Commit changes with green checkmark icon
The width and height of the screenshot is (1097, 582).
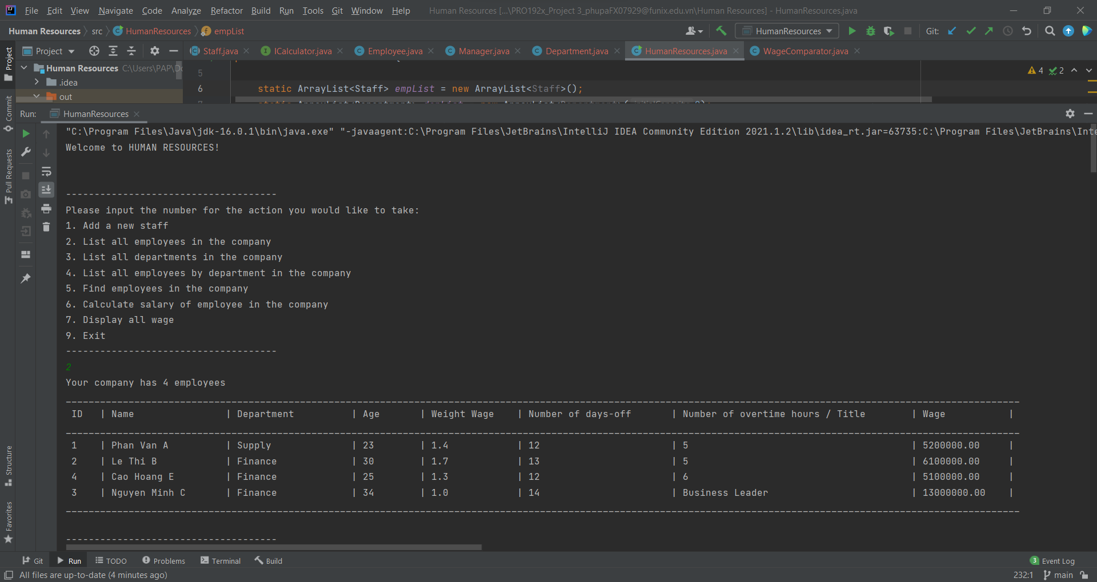point(971,31)
